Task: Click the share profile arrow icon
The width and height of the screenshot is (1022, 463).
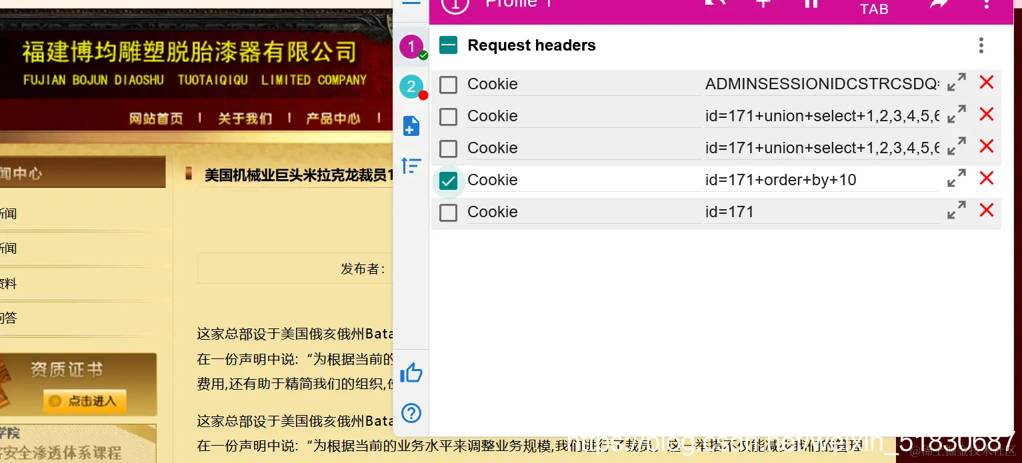Action: point(939,3)
